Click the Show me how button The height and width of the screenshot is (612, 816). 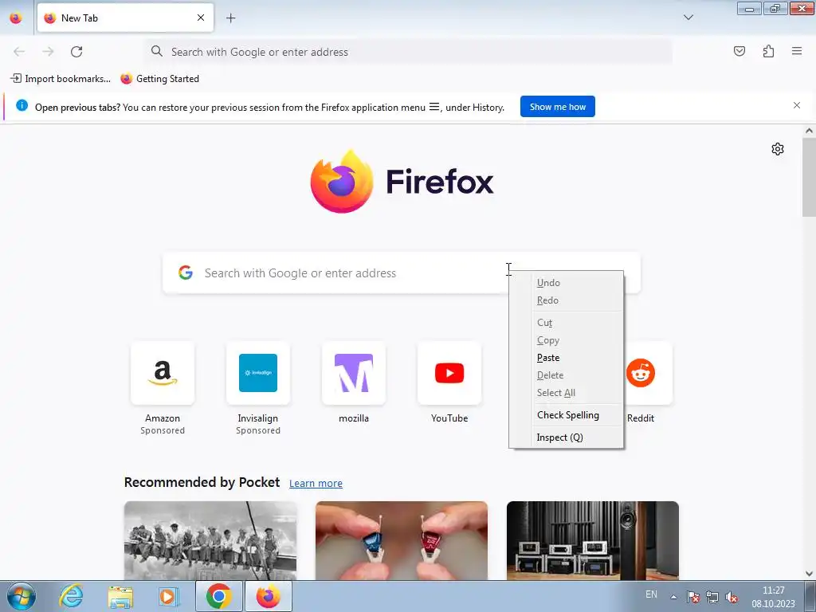click(557, 107)
